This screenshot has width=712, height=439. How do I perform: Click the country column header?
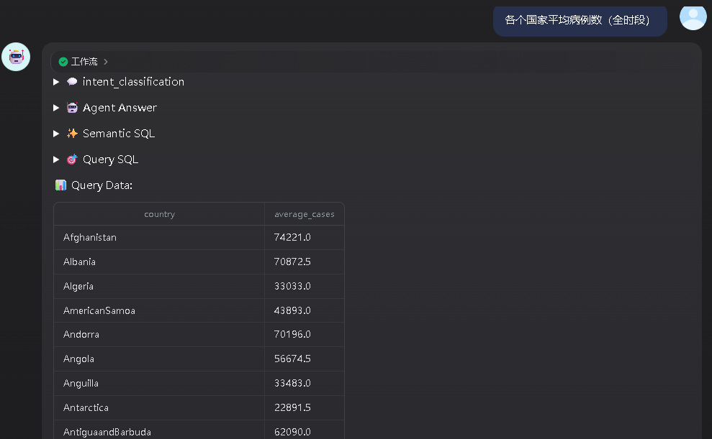(159, 214)
